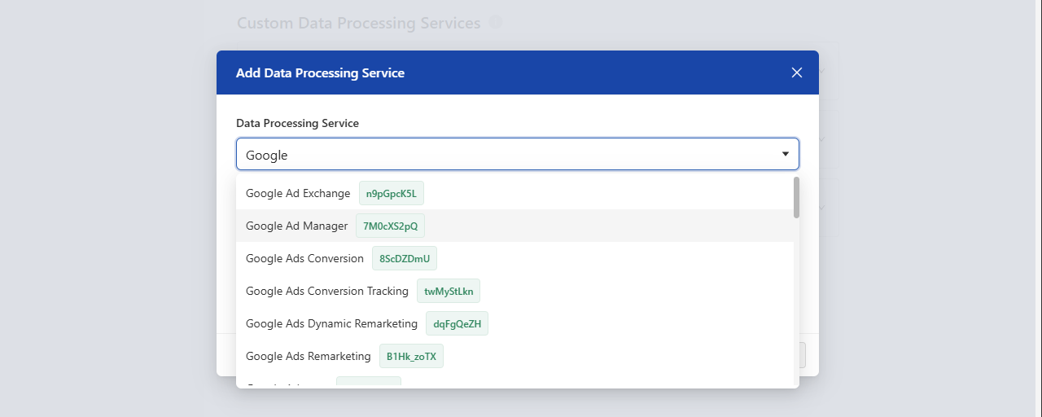Viewport: 1042px width, 417px height.
Task: Collapse the service dropdown arrow
Action: [x=786, y=154]
